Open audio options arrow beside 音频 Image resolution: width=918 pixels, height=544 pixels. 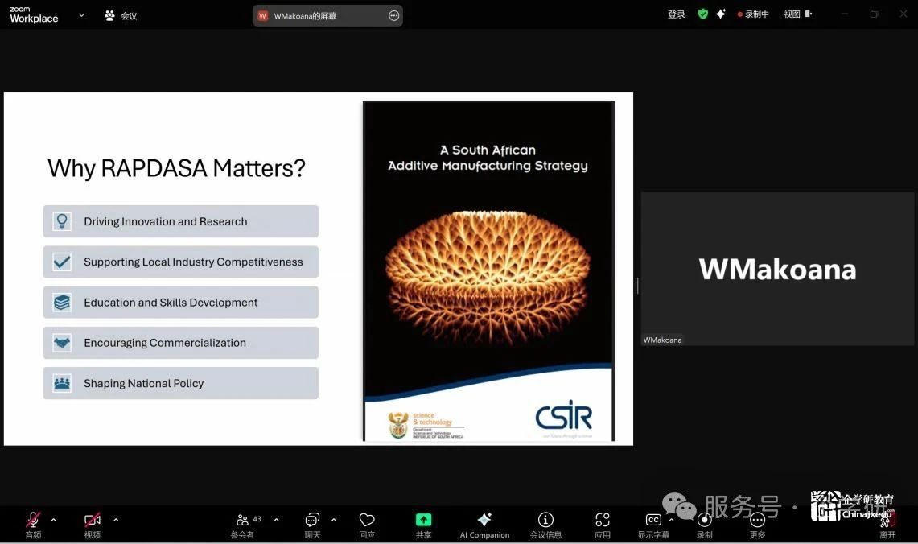pyautogui.click(x=53, y=519)
